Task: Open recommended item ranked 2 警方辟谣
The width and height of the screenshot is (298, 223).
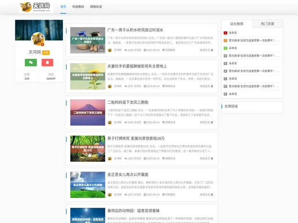Action: tap(254, 40)
